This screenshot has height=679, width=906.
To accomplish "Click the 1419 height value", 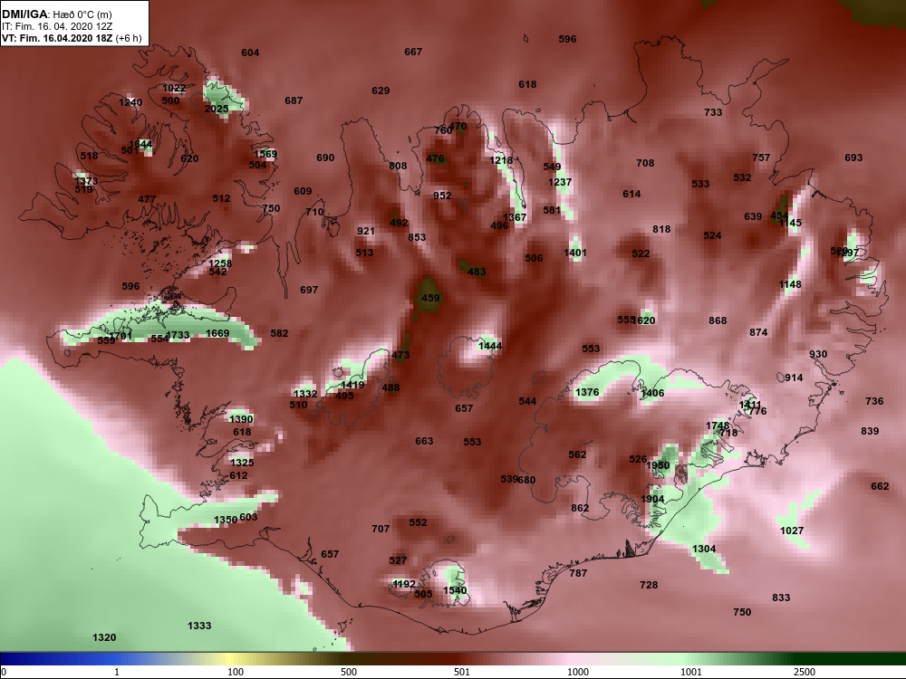I will 352,385.
